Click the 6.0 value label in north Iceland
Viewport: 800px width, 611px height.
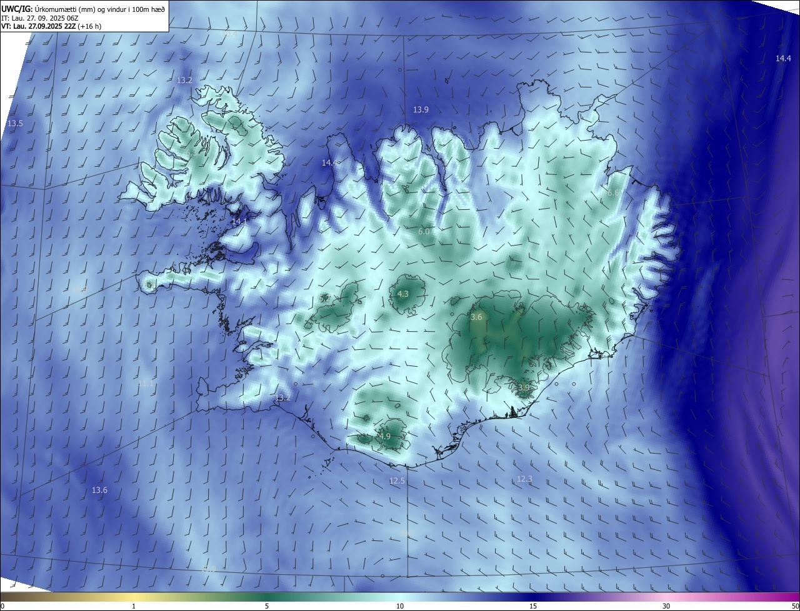[423, 232]
